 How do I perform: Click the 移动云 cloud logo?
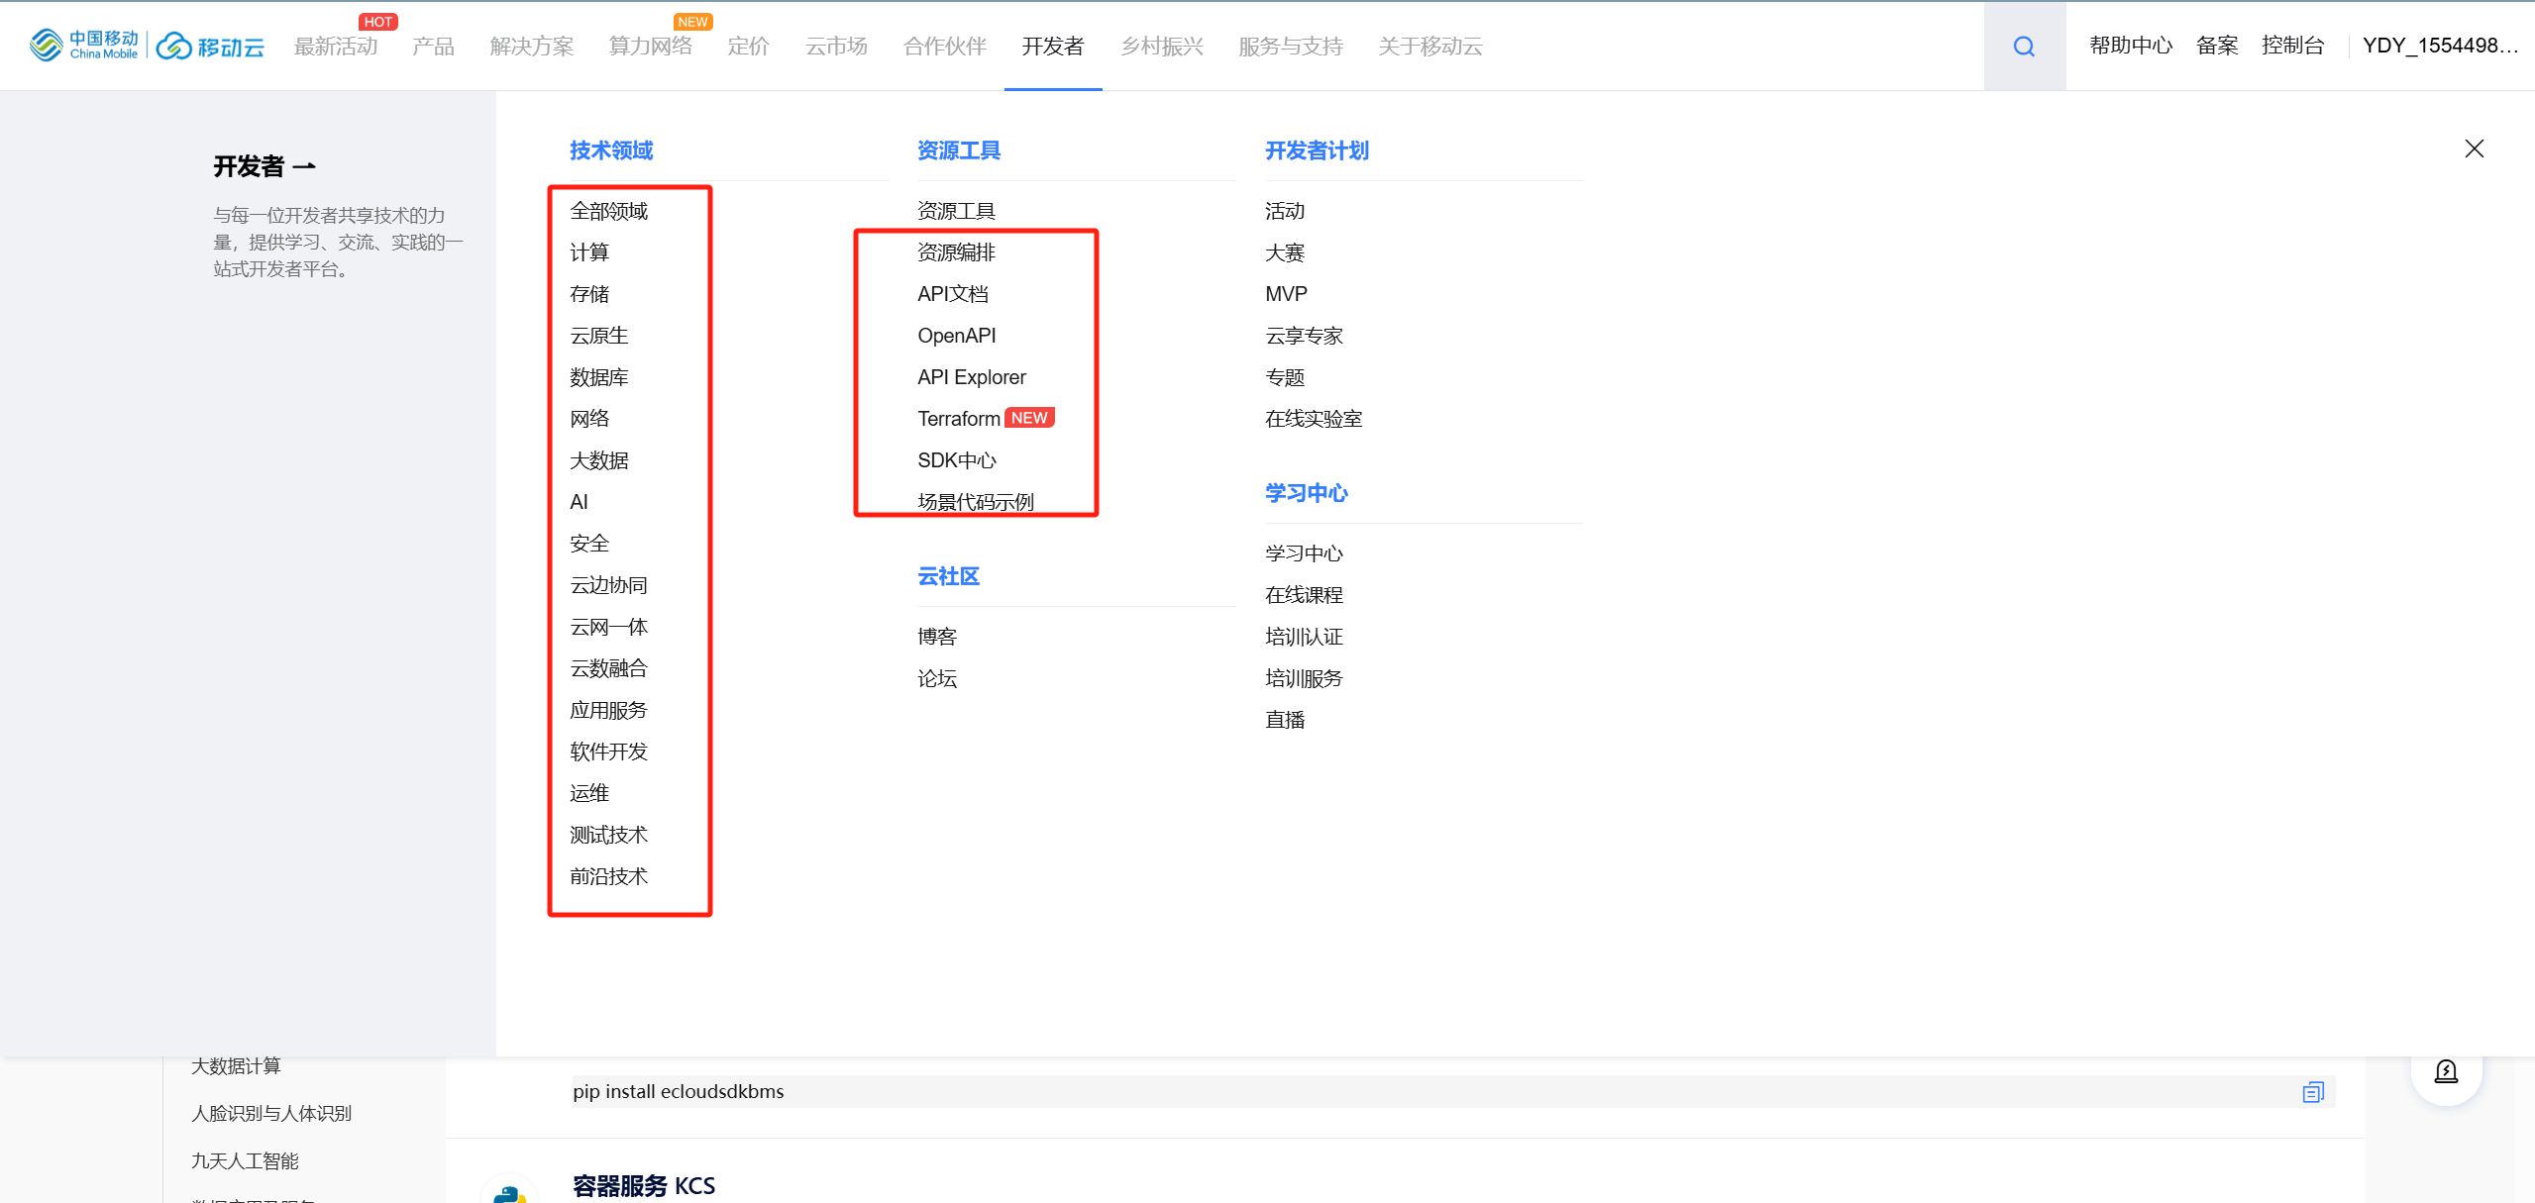coord(211,46)
